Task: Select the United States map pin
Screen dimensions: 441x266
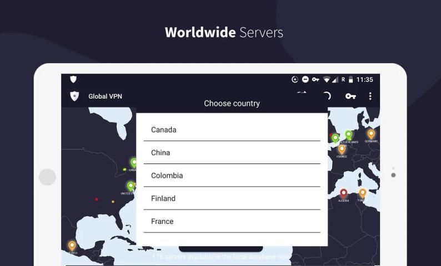Action: [x=131, y=186]
